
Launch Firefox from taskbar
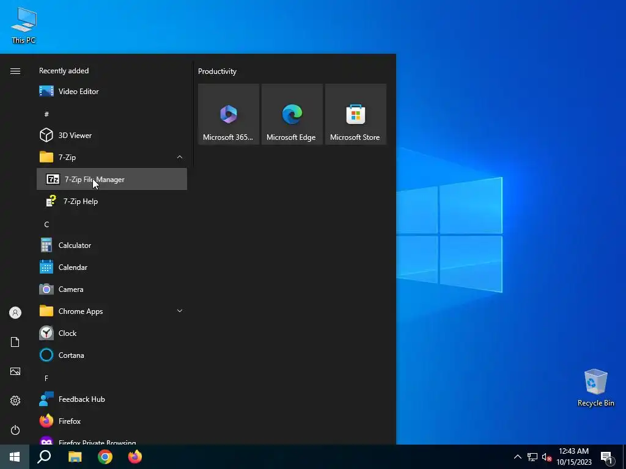[x=135, y=457]
